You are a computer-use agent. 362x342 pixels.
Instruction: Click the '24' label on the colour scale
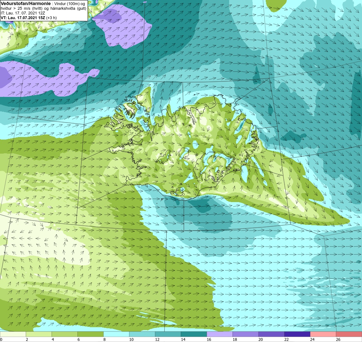312,339
